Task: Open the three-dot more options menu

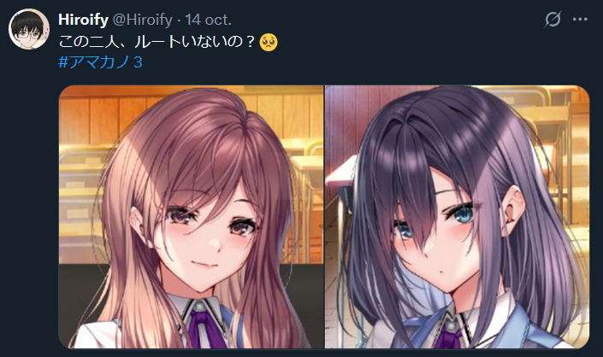Action: [580, 19]
